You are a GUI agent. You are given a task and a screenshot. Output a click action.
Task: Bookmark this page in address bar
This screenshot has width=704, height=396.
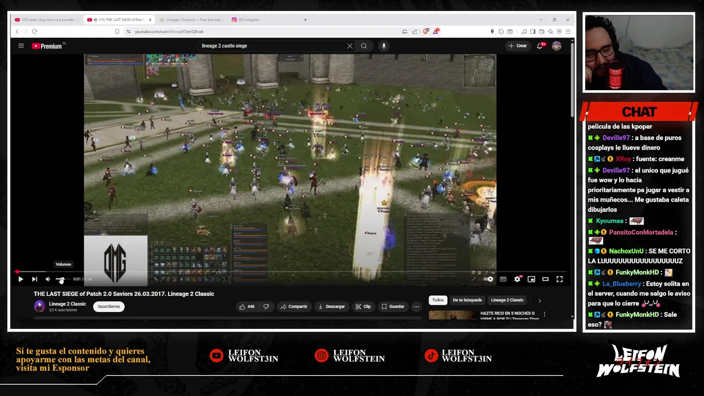117,31
